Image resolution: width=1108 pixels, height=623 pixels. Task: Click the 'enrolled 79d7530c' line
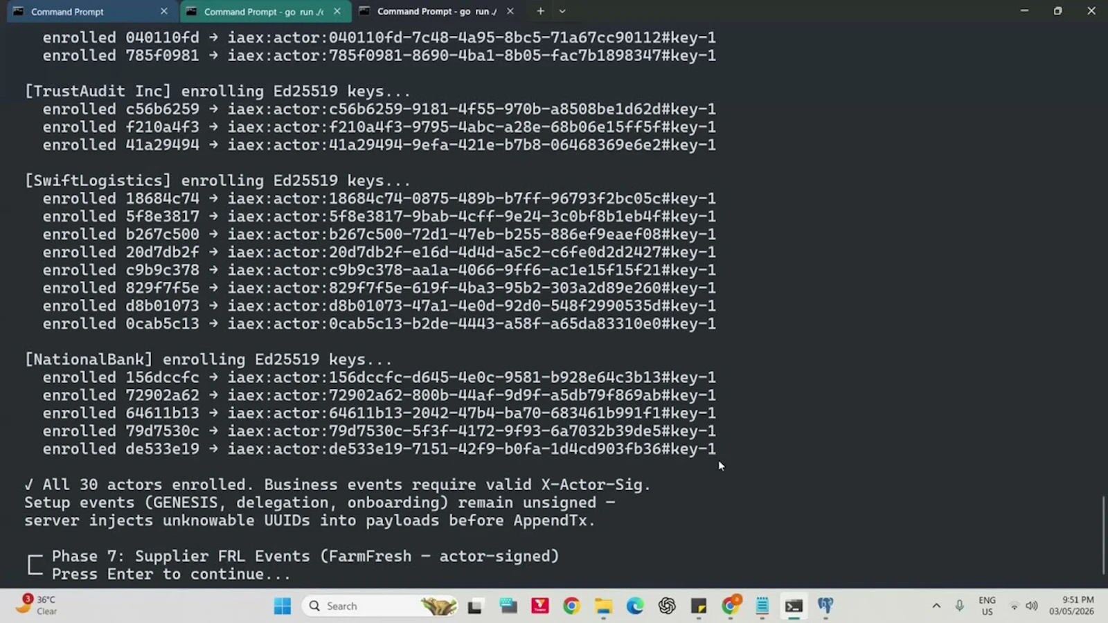click(x=379, y=431)
